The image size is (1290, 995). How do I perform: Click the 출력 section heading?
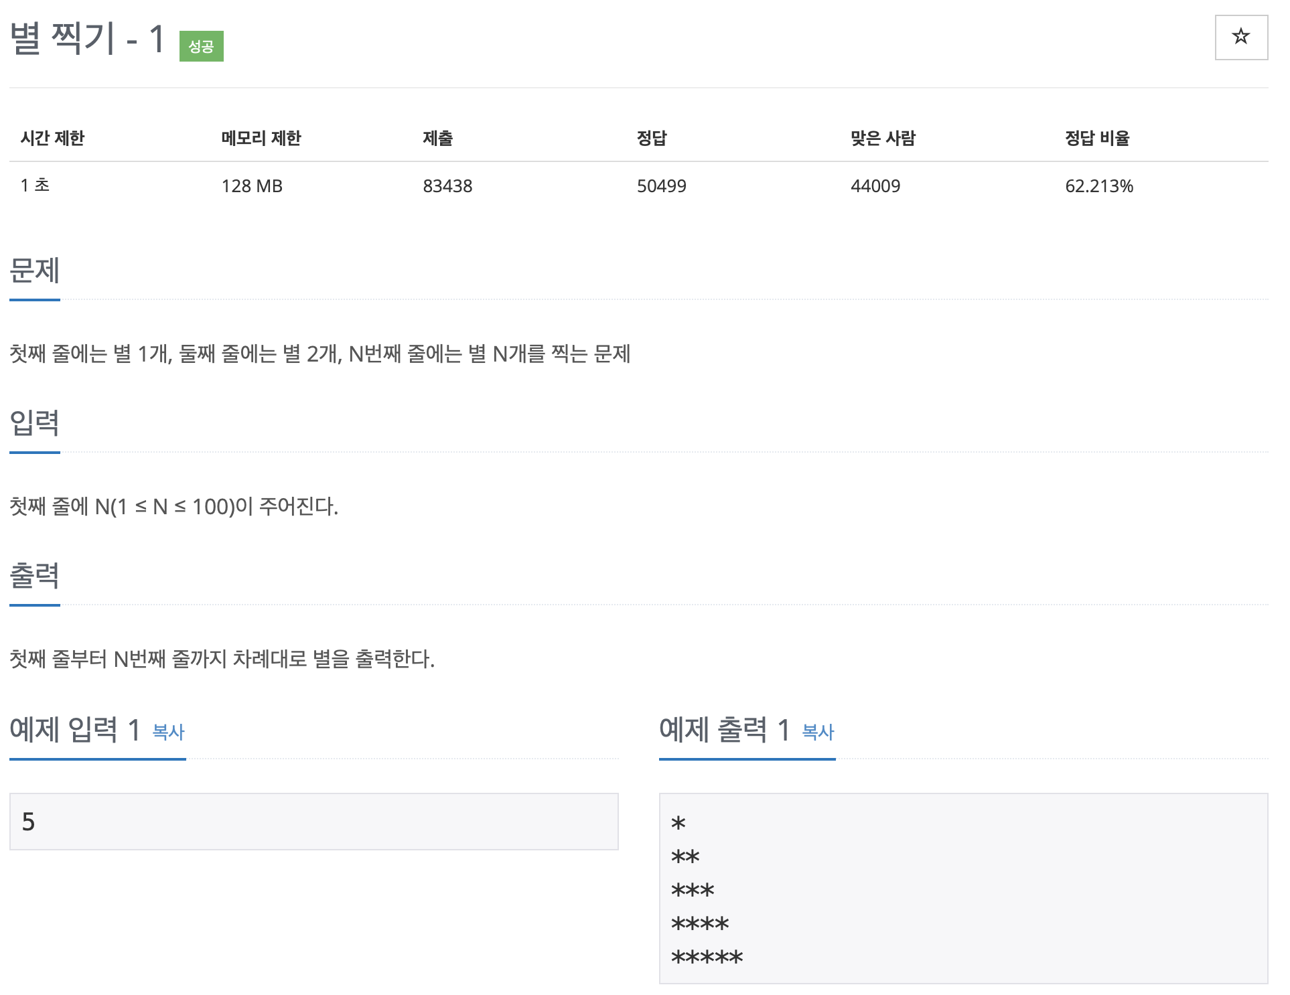pyautogui.click(x=35, y=576)
